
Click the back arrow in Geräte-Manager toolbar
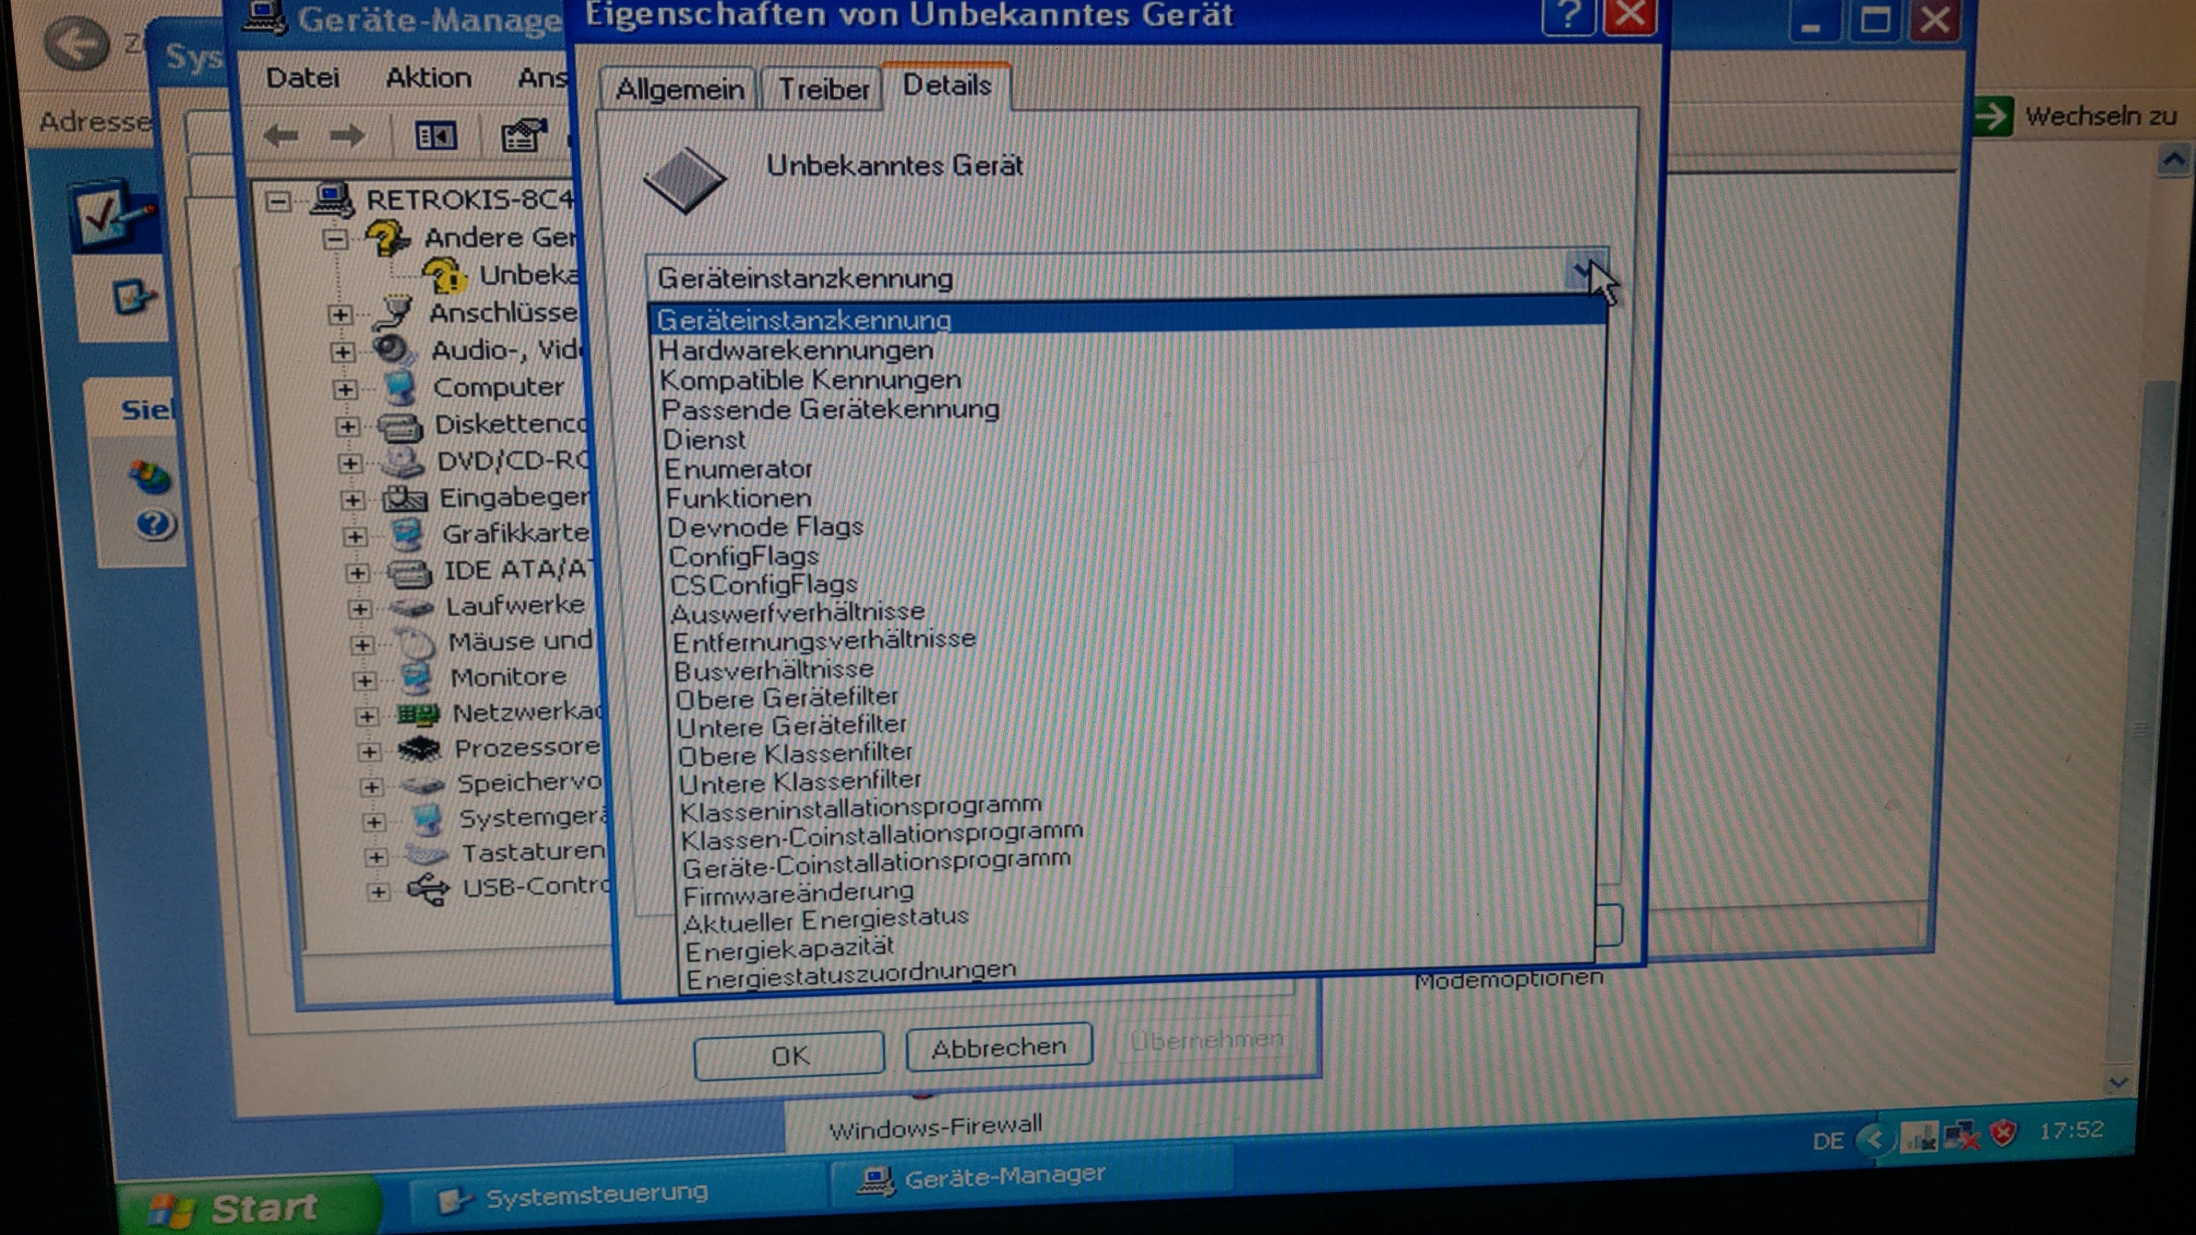click(280, 136)
